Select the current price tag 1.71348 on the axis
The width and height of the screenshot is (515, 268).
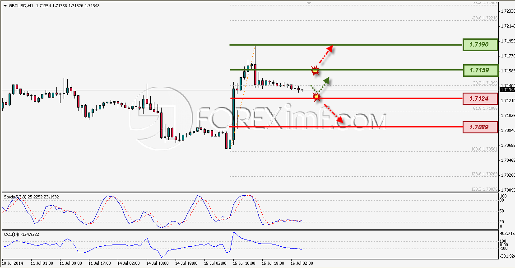pos(507,90)
